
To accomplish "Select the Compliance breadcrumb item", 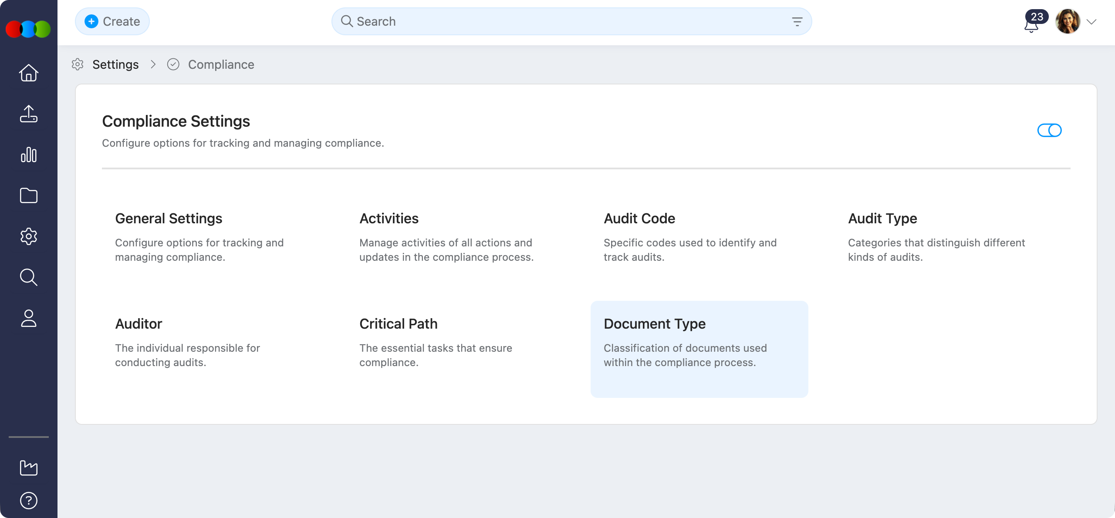I will click(x=221, y=64).
